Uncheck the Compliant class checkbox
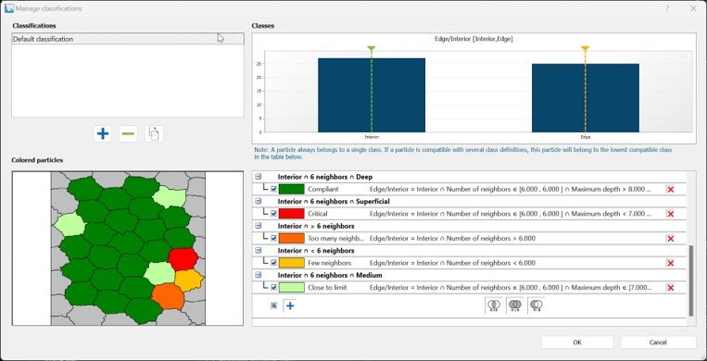The image size is (707, 361). pos(273,189)
